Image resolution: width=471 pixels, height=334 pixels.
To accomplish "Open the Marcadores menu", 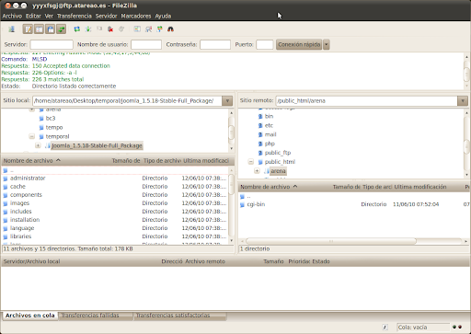I will (136, 16).
